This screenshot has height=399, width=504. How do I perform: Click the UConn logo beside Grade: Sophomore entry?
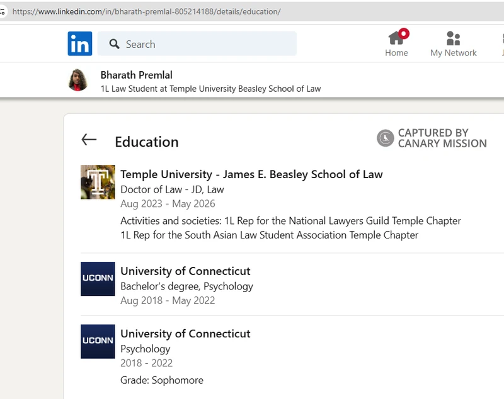(98, 341)
